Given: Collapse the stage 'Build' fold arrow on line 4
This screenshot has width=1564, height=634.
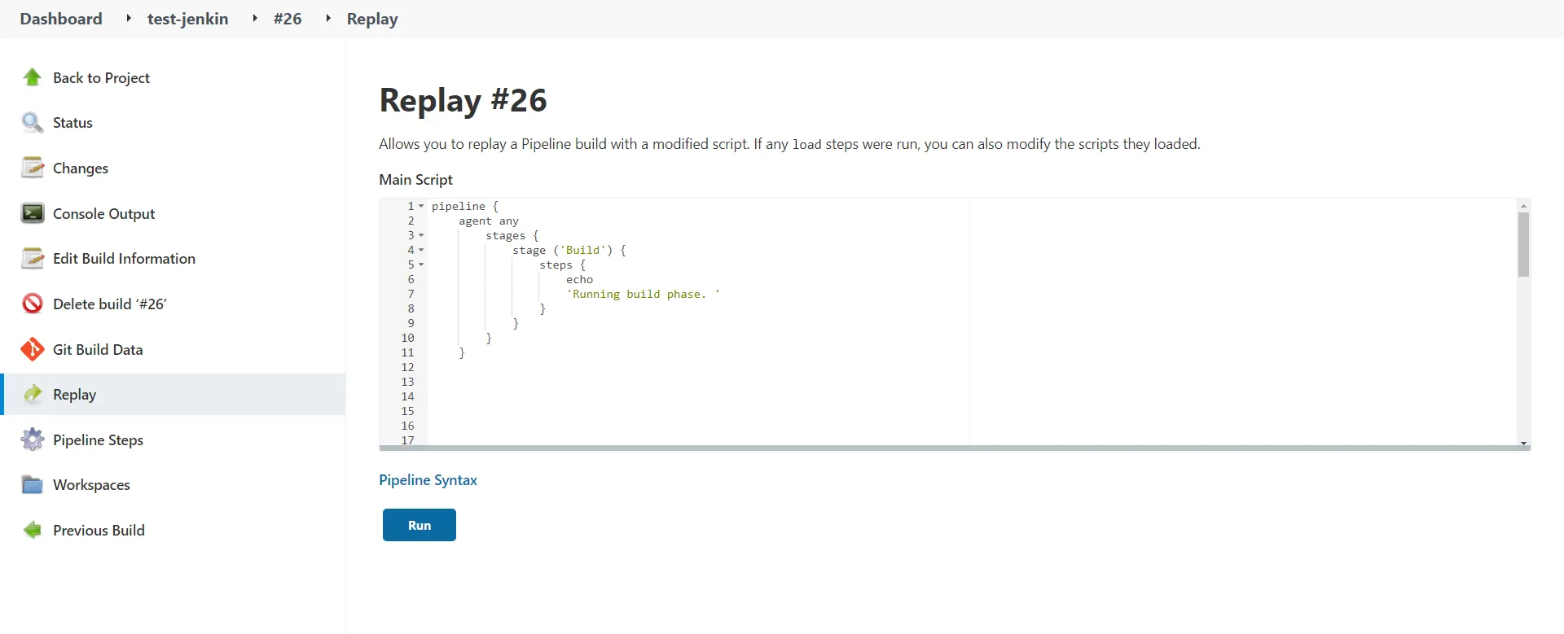Looking at the screenshot, I should 421,251.
